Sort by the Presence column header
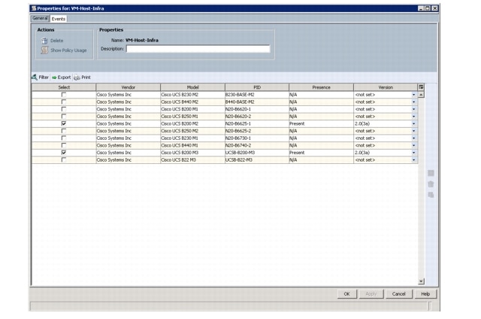 tap(321, 87)
